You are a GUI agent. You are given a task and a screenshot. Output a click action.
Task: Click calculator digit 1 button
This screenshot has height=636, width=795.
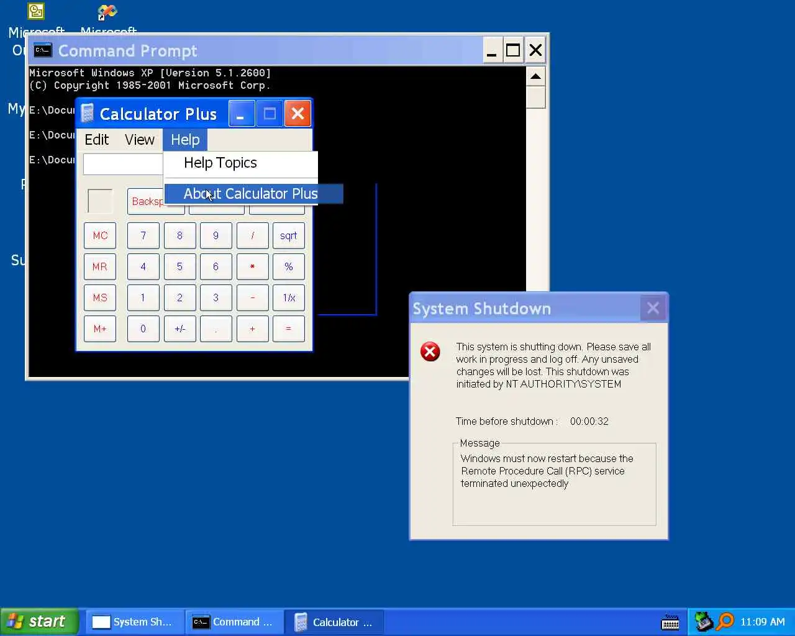tap(143, 298)
